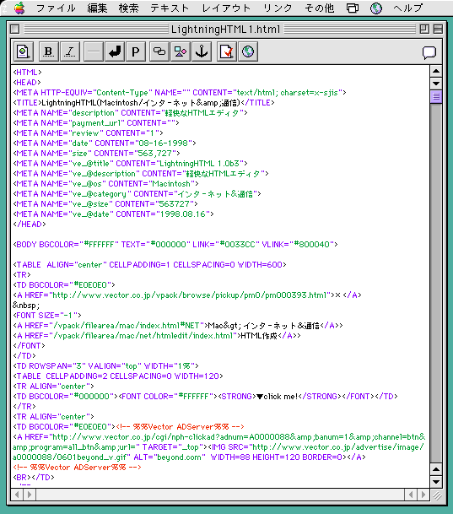Screen dimensions: 453x514
Task: Open the Apple menu
Action: pos(19,8)
